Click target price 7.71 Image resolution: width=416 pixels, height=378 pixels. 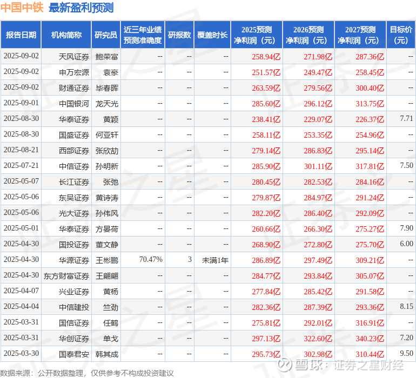(406, 118)
